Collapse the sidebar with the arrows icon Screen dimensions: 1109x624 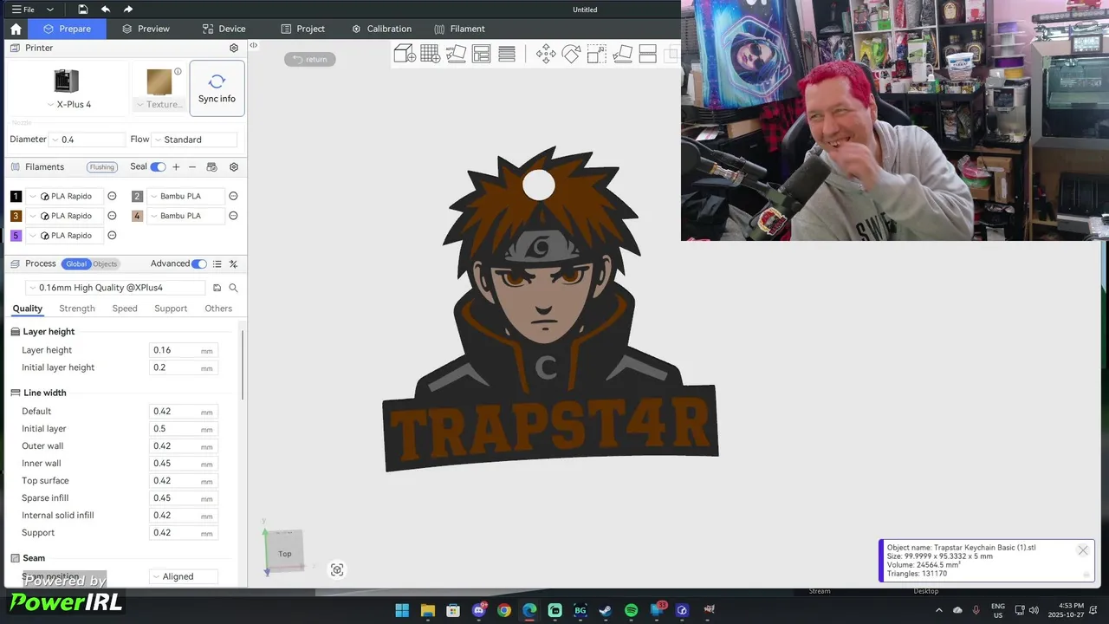[x=253, y=45]
